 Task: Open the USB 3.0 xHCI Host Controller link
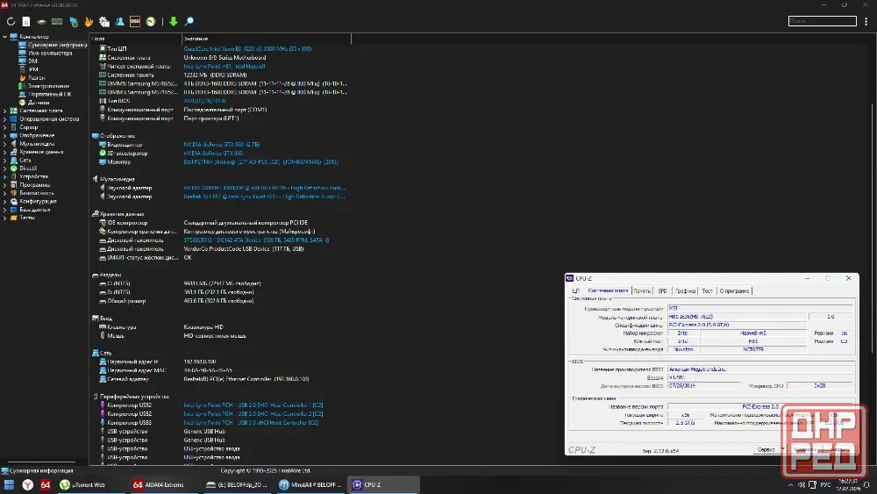click(251, 422)
